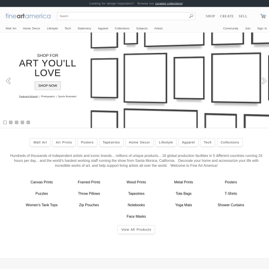The height and width of the screenshot is (269, 269).
Task: Open Apparel navigation menu
Action: (x=103, y=29)
